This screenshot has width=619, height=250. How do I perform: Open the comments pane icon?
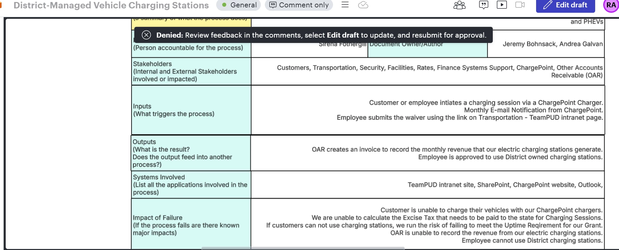pyautogui.click(x=483, y=5)
